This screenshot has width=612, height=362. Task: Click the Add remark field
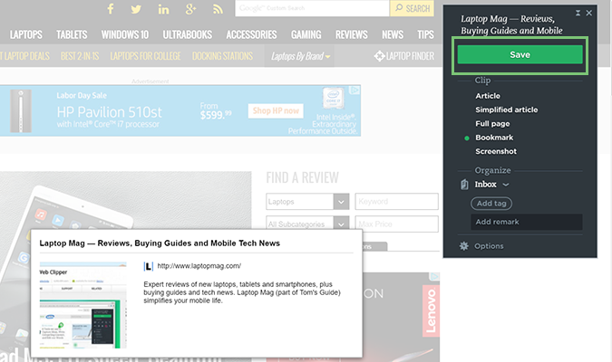click(x=527, y=222)
